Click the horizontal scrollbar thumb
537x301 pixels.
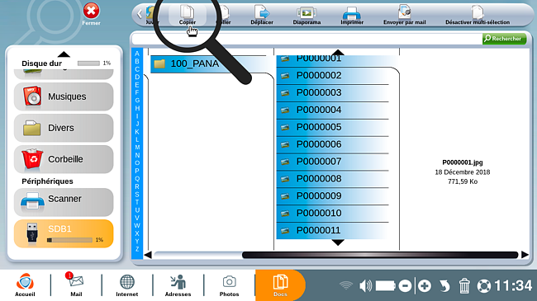click(380, 255)
